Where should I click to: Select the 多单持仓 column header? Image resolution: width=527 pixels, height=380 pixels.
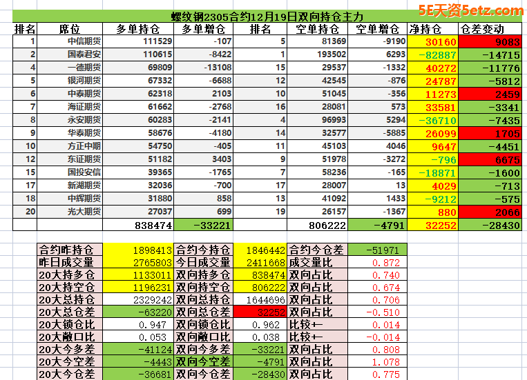click(x=137, y=29)
